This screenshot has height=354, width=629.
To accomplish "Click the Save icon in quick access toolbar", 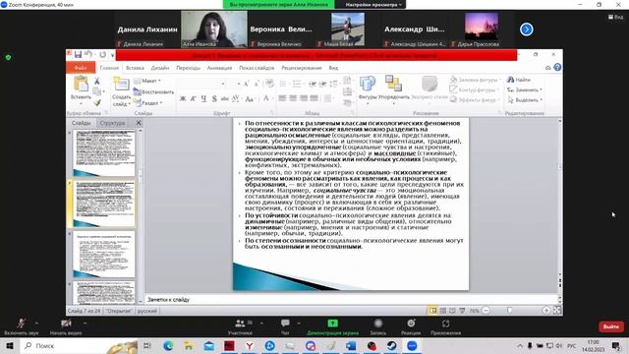I will [78, 55].
